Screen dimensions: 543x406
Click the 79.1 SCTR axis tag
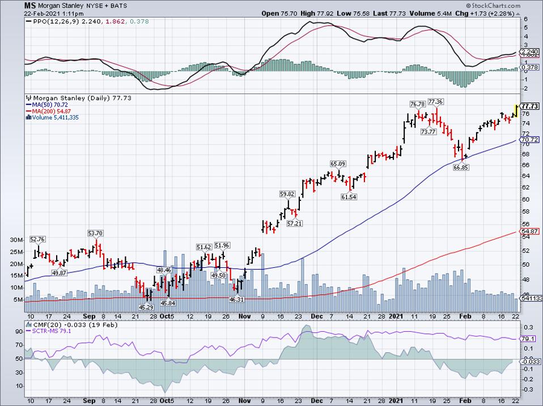[527, 339]
